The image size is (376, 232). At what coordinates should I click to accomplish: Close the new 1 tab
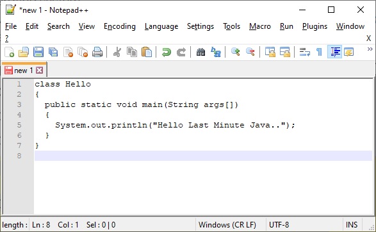[40, 70]
